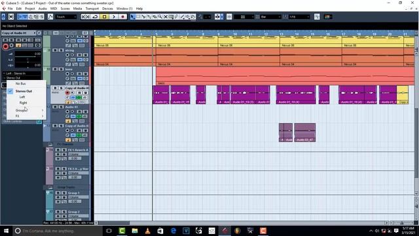Screen dimensions: 419x236
Task: Open the Transport menu
Action: click(x=92, y=9)
